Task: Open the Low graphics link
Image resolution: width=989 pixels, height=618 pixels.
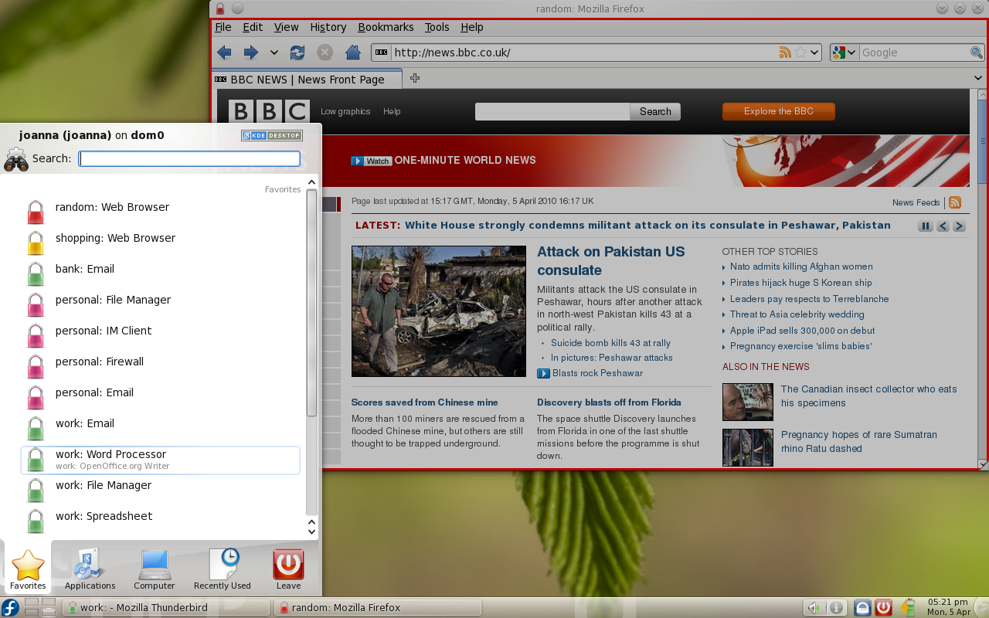Action: 345,111
